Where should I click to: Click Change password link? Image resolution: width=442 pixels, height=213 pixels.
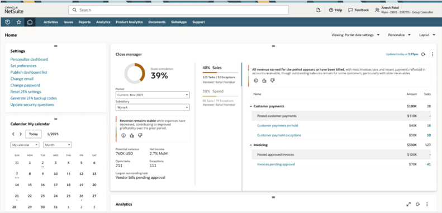click(25, 86)
